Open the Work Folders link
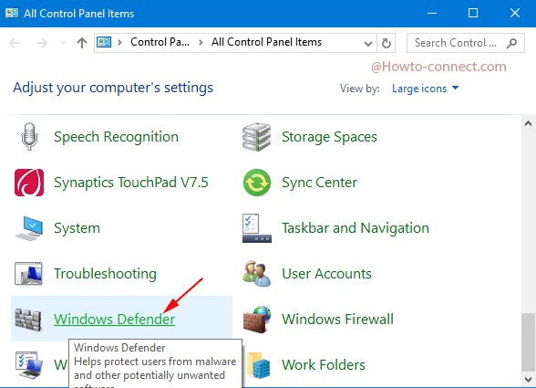 [324, 365]
